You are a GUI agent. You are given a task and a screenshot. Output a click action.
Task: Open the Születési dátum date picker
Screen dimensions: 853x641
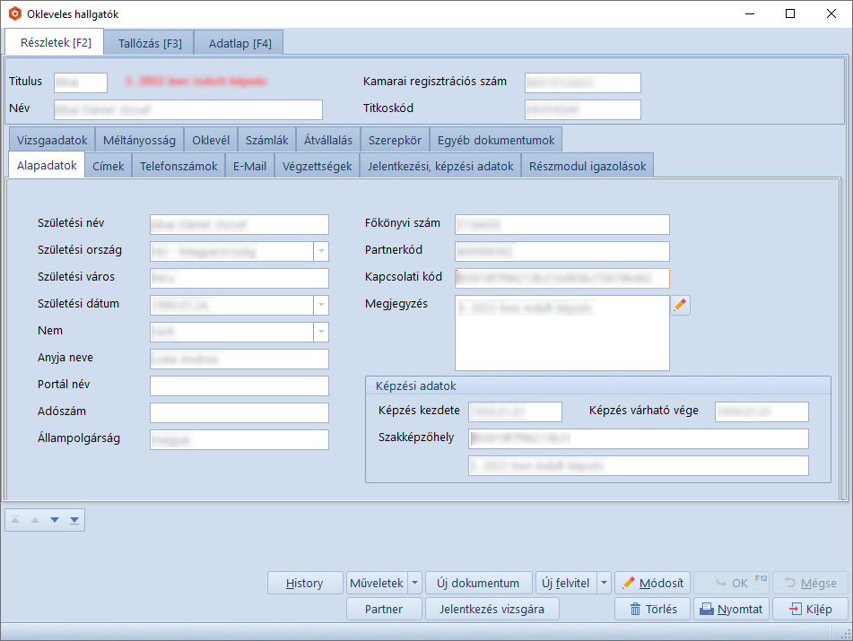pos(321,306)
